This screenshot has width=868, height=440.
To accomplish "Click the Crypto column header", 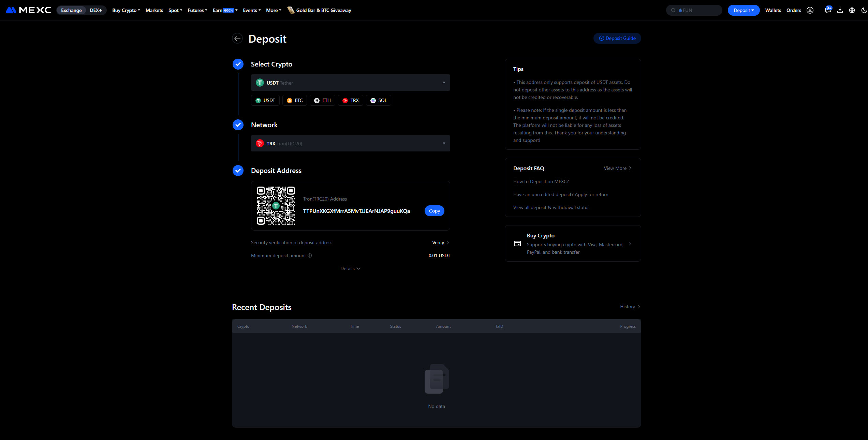I will pyautogui.click(x=243, y=326).
